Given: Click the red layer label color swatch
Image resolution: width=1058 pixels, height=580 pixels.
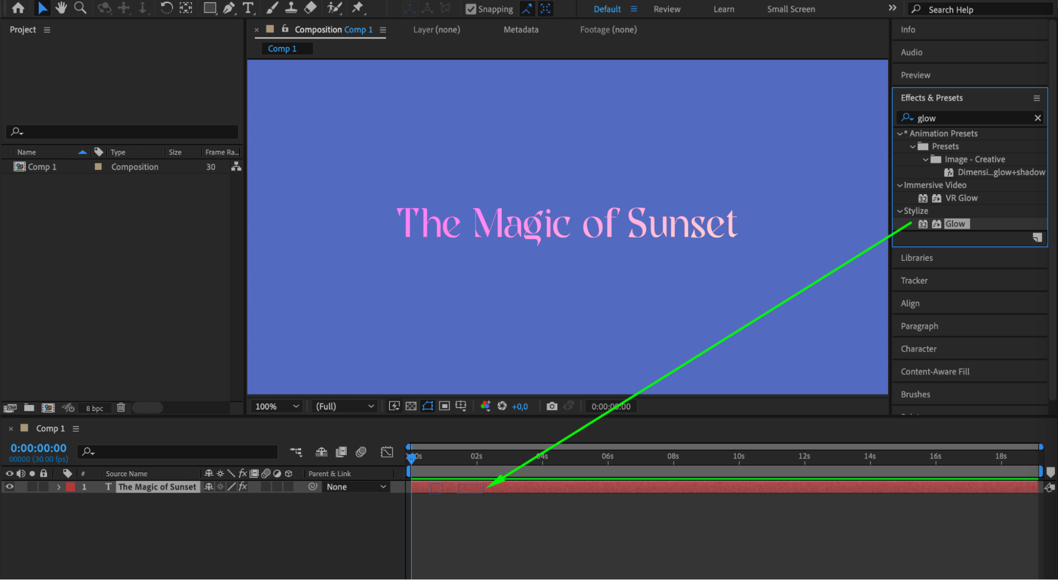Looking at the screenshot, I should click(x=70, y=486).
